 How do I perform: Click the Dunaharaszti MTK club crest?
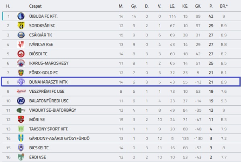pyautogui.click(x=21, y=82)
